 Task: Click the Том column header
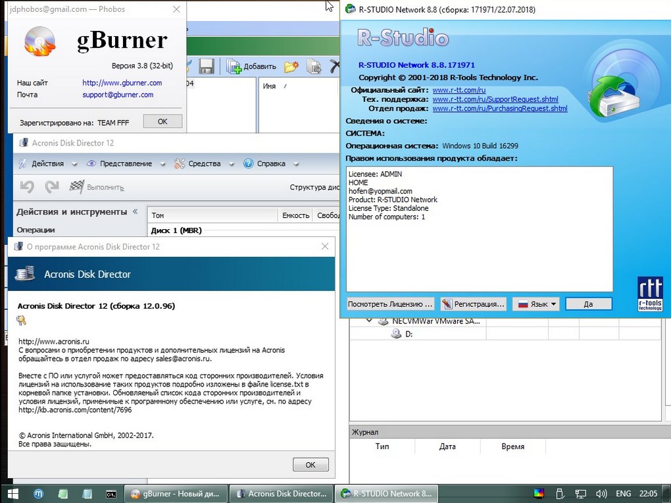(213, 215)
